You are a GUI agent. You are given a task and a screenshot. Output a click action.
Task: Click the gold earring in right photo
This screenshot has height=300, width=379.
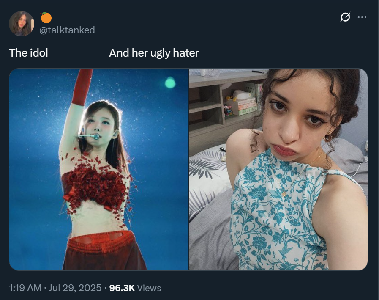tap(328, 137)
